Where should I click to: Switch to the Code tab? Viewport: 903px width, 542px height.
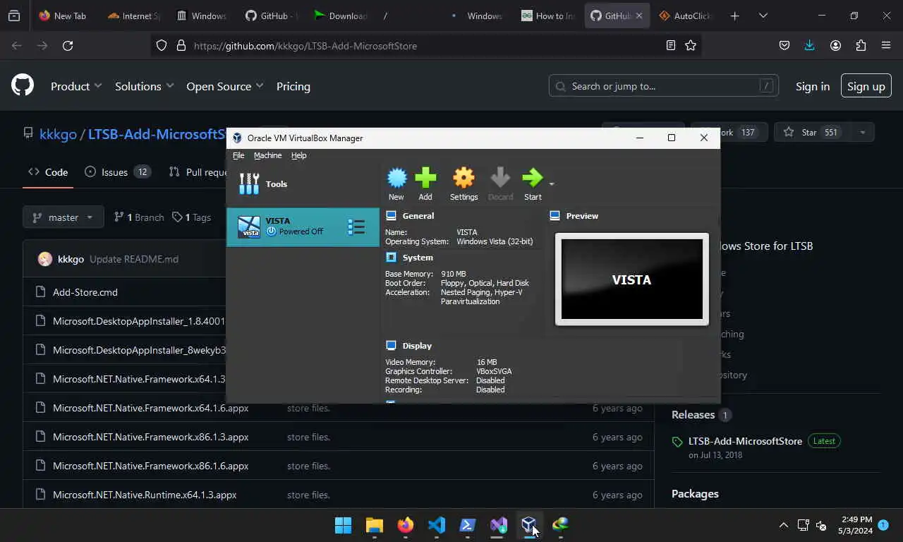[x=48, y=171]
